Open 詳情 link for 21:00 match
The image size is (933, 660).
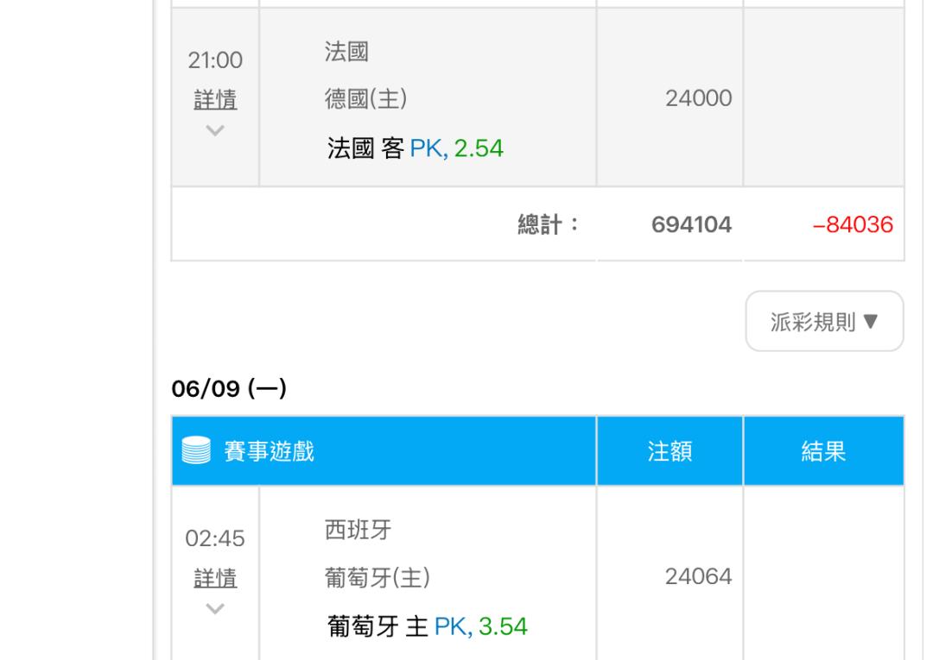[x=215, y=99]
